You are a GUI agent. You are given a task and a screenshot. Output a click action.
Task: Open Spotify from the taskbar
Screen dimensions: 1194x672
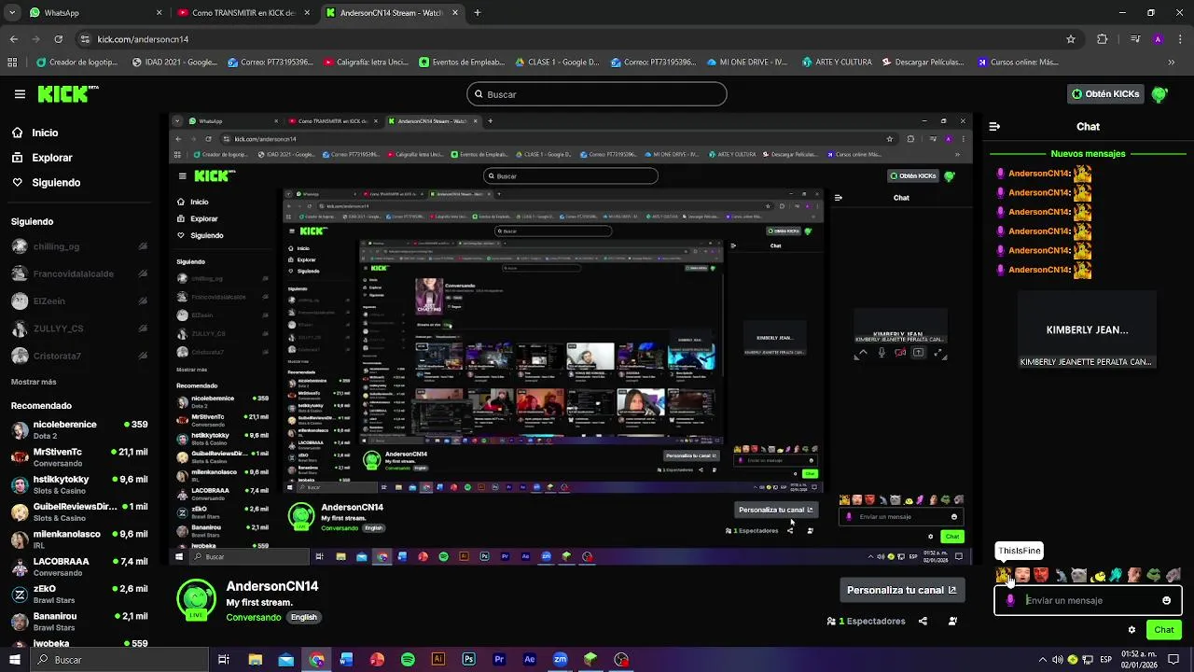[x=408, y=660]
